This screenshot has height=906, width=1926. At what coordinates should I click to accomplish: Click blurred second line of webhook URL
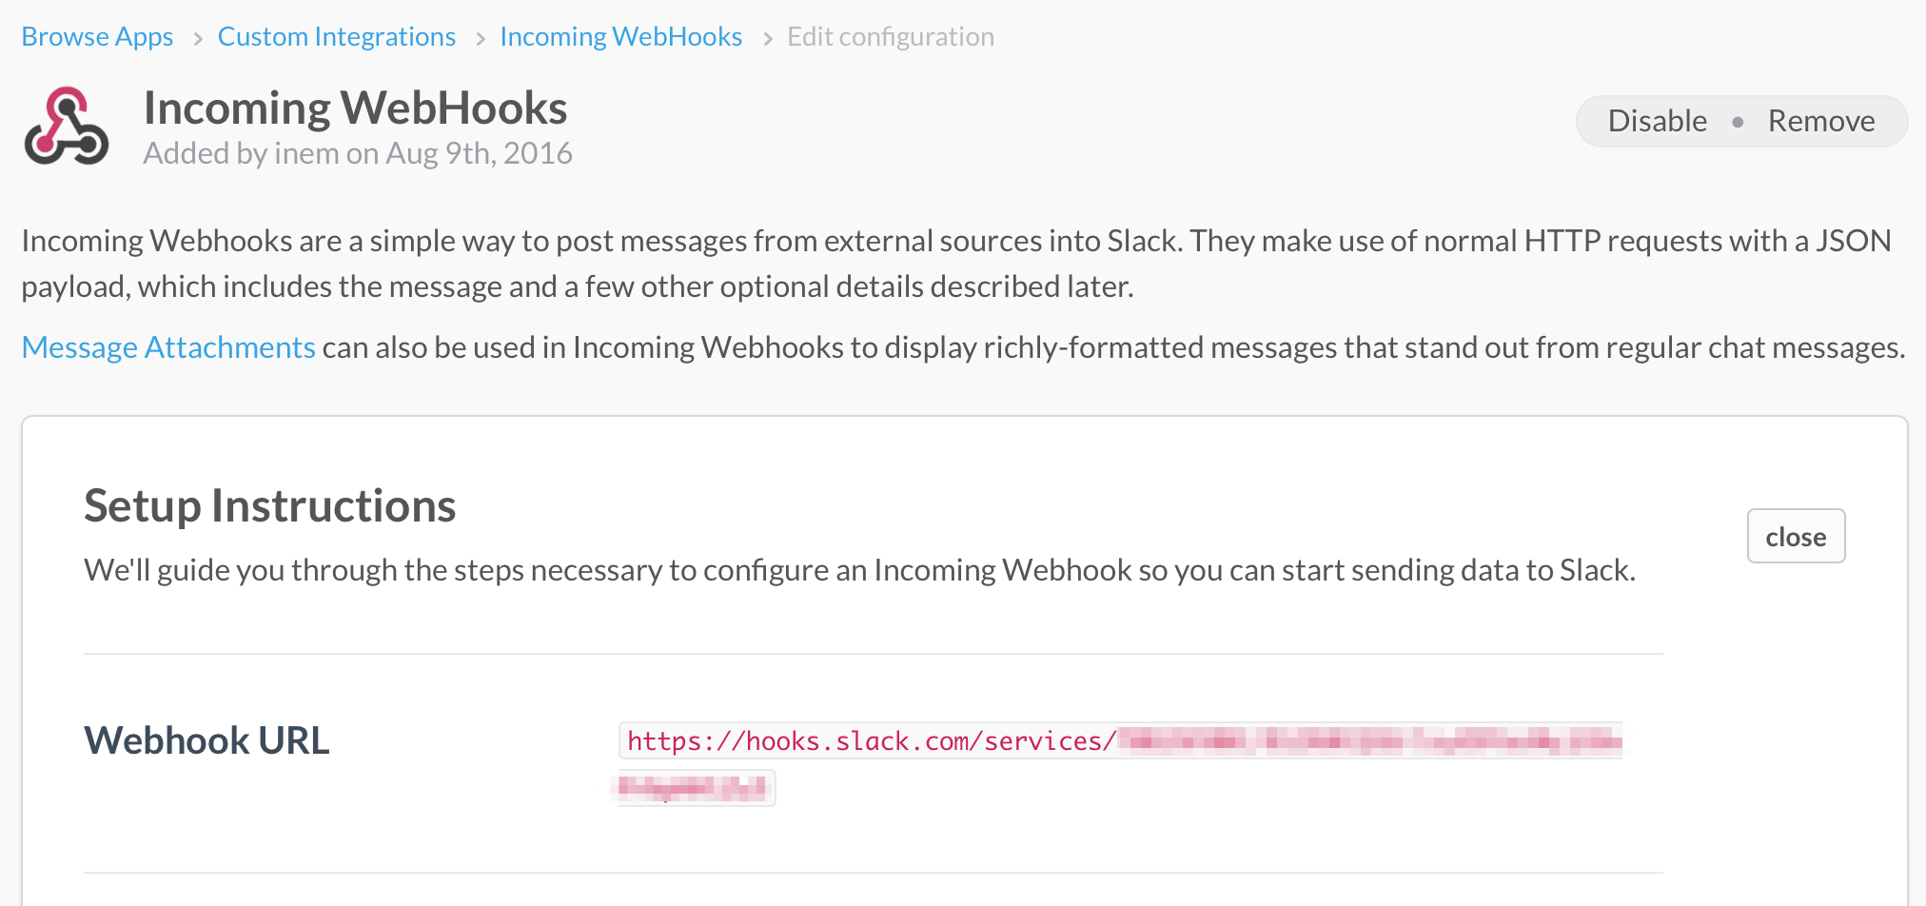[x=693, y=788]
